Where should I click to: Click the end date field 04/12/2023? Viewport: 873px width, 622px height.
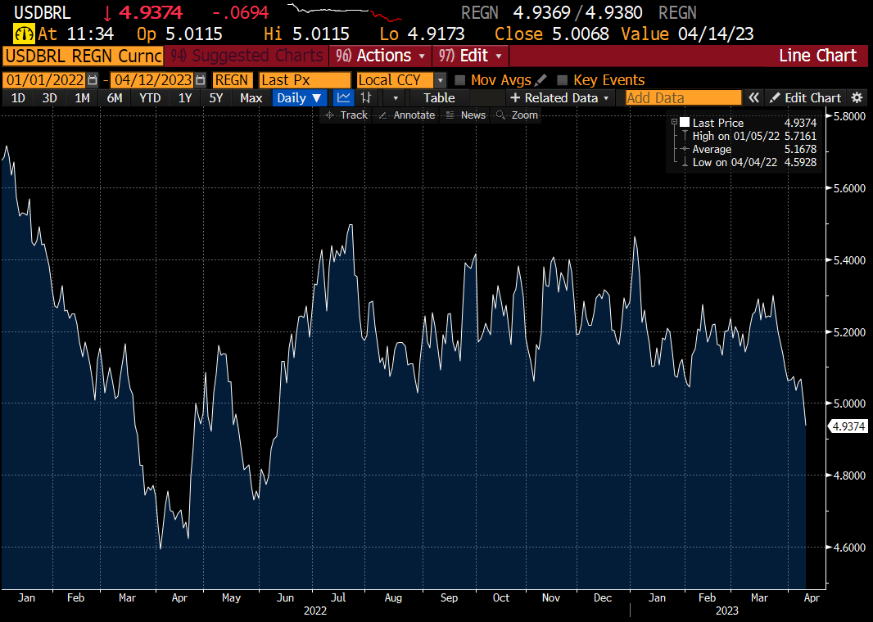[x=153, y=80]
